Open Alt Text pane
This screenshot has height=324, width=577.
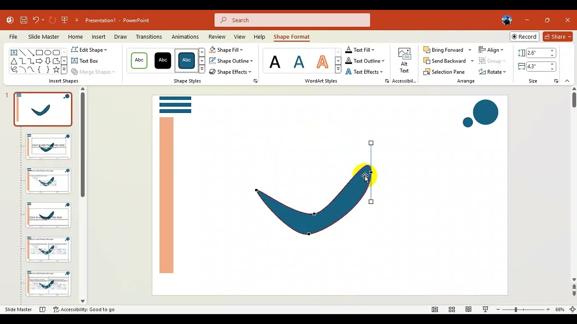(x=404, y=61)
